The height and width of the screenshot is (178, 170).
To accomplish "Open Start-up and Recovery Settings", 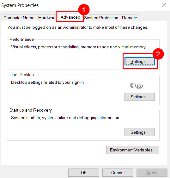I will pos(139,132).
